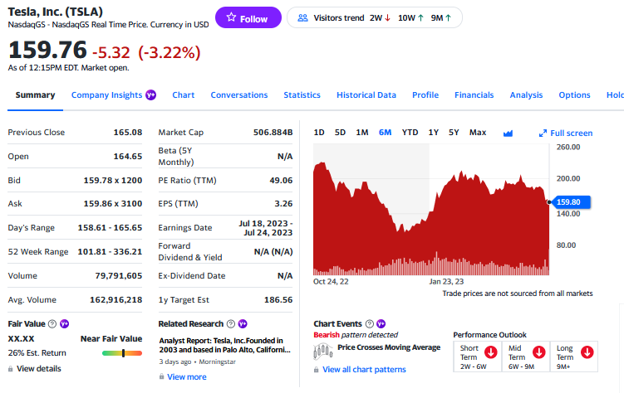Set chart range to 1M

pyautogui.click(x=362, y=133)
